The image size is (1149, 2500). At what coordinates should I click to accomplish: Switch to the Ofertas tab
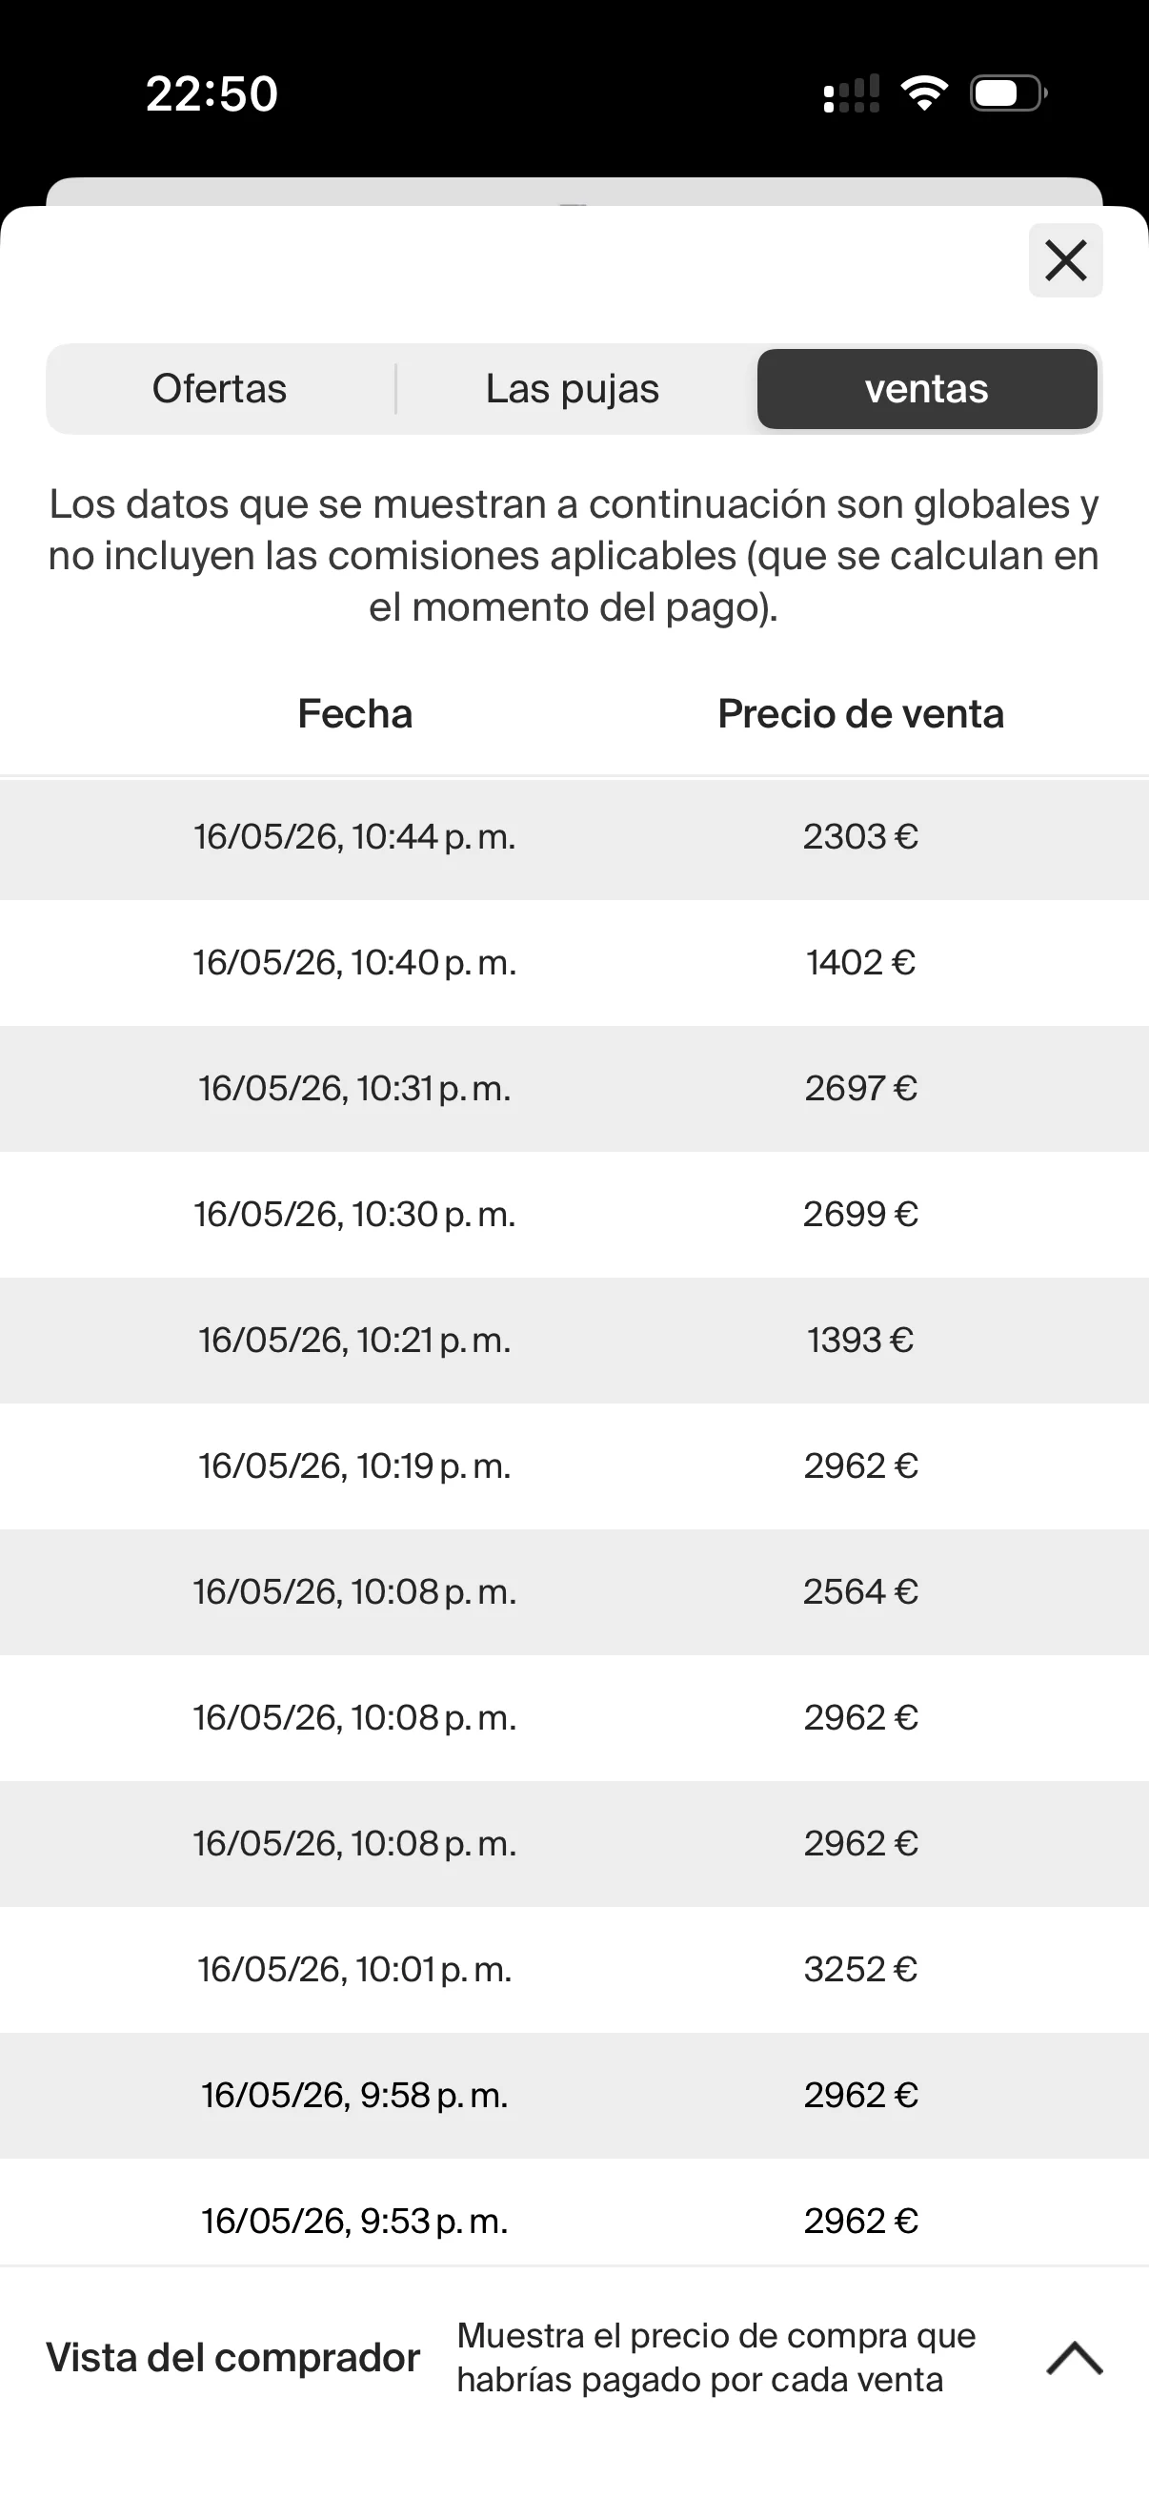(x=219, y=389)
